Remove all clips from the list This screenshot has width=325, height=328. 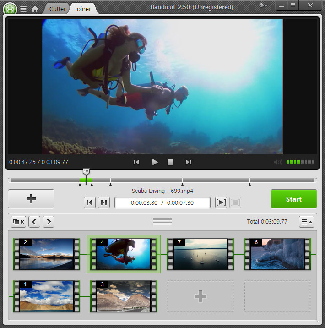coord(18,222)
